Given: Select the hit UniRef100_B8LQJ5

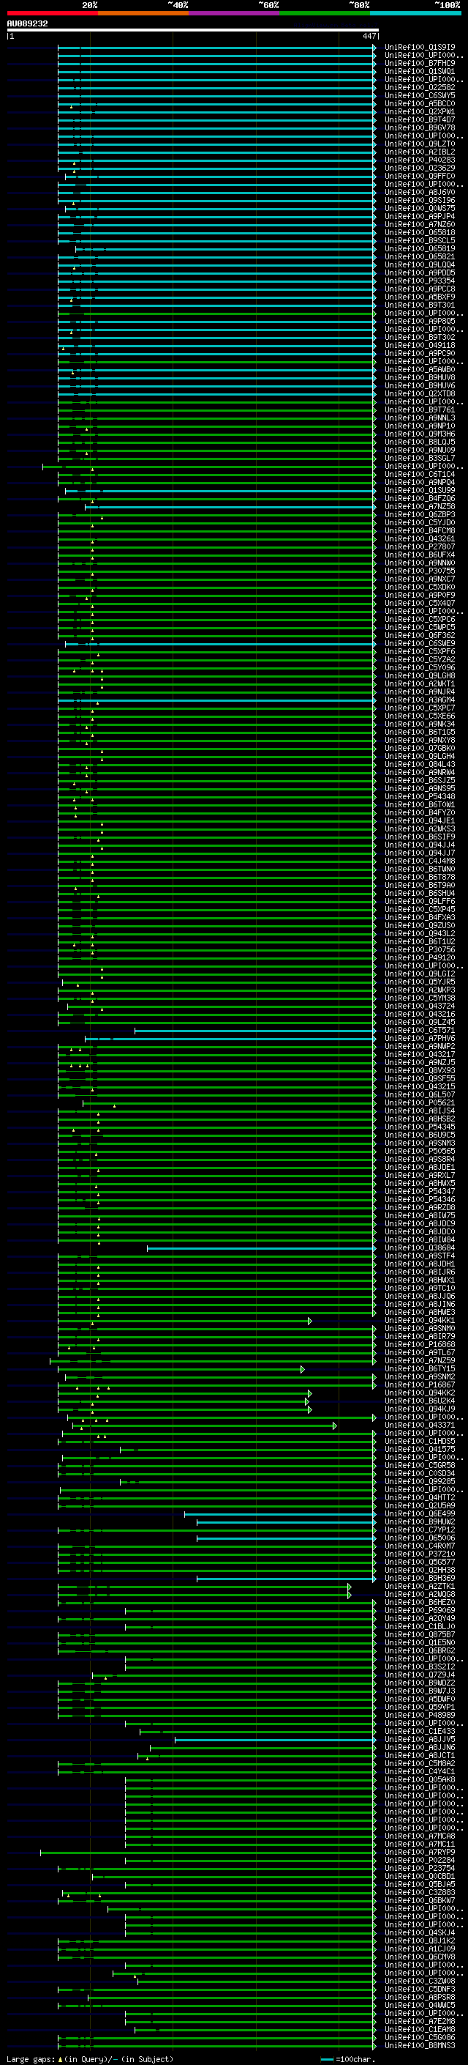Looking at the screenshot, I should pyautogui.click(x=420, y=442).
